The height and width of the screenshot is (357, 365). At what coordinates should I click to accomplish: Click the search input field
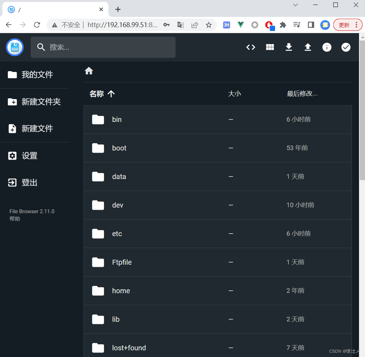[x=103, y=47]
